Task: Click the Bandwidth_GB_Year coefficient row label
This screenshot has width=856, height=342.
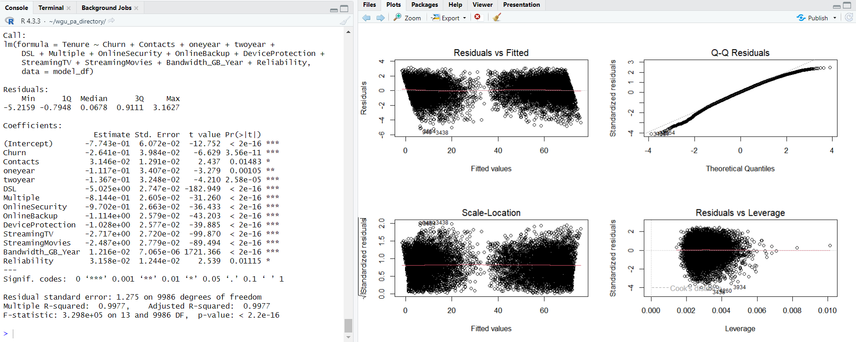Action: click(41, 252)
